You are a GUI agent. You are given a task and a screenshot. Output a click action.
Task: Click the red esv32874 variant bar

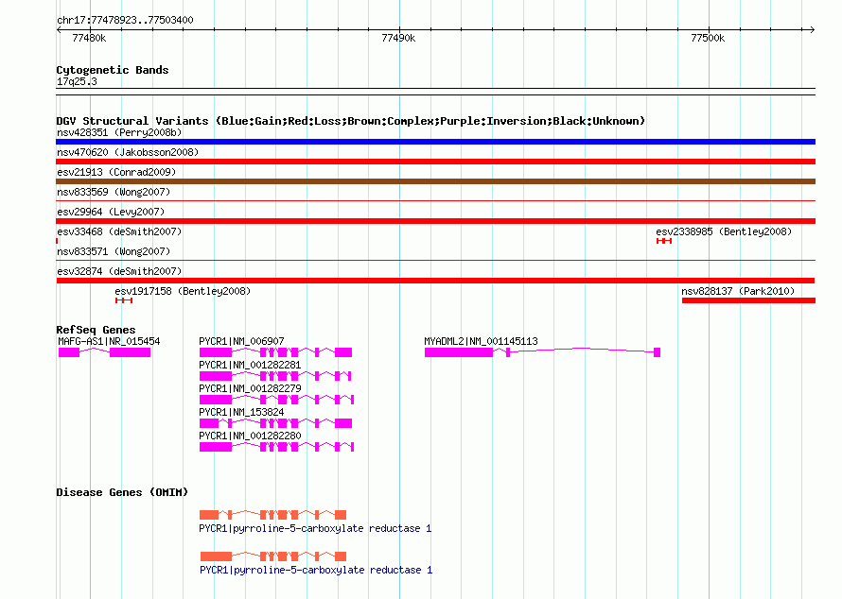pos(435,281)
